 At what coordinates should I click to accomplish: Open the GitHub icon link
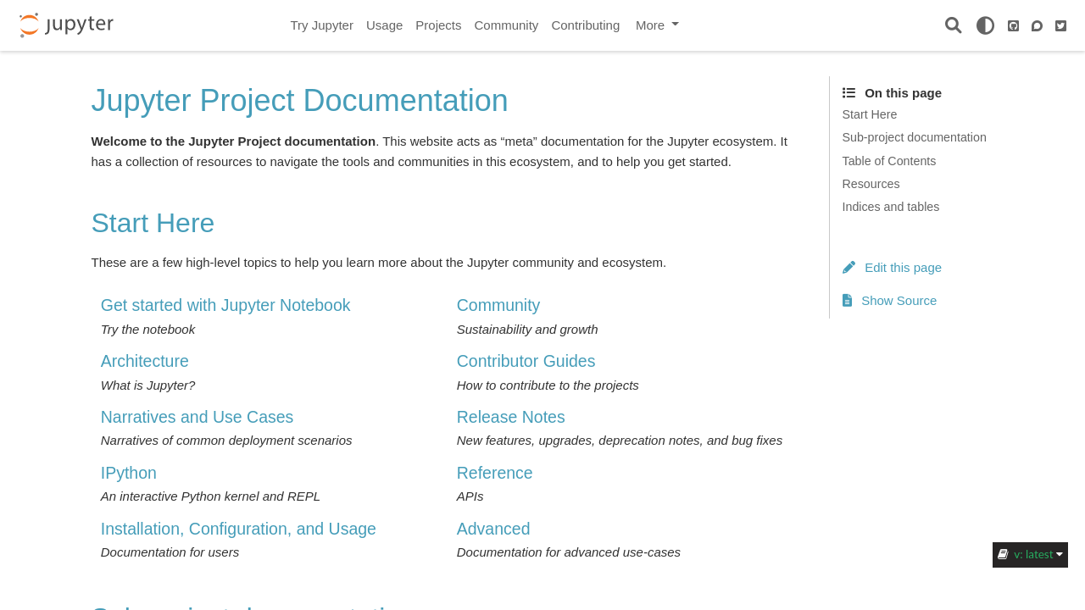(1013, 25)
